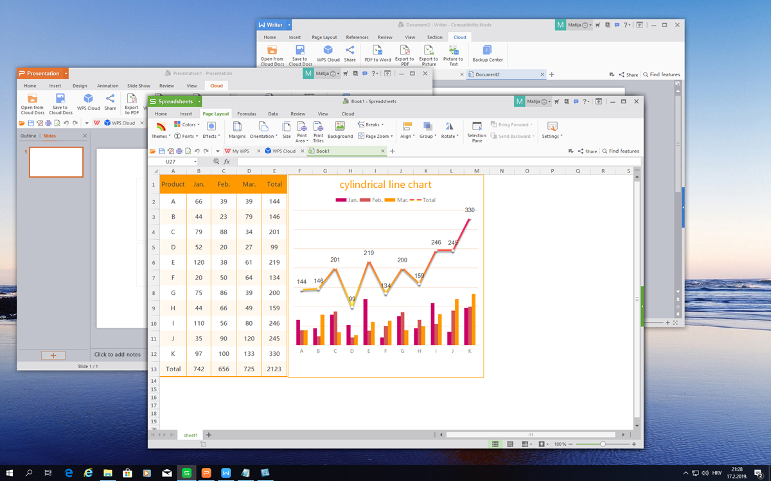
Task: Open Windows Action Center notifications
Action: click(758, 473)
